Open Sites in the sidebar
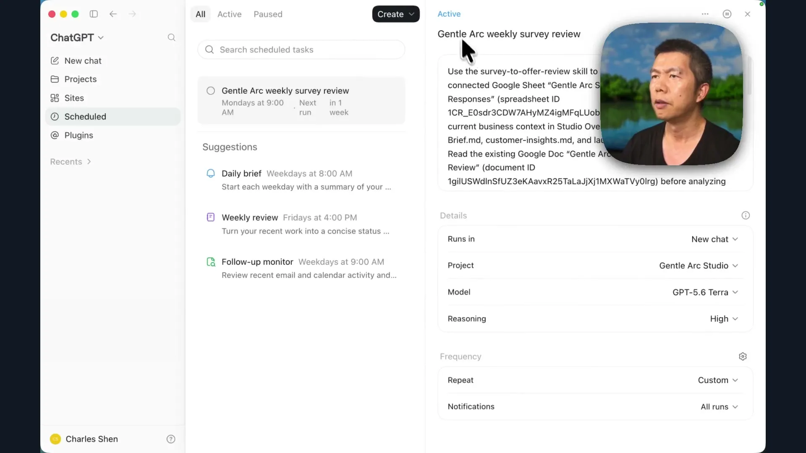Image resolution: width=806 pixels, height=453 pixels. point(113,98)
